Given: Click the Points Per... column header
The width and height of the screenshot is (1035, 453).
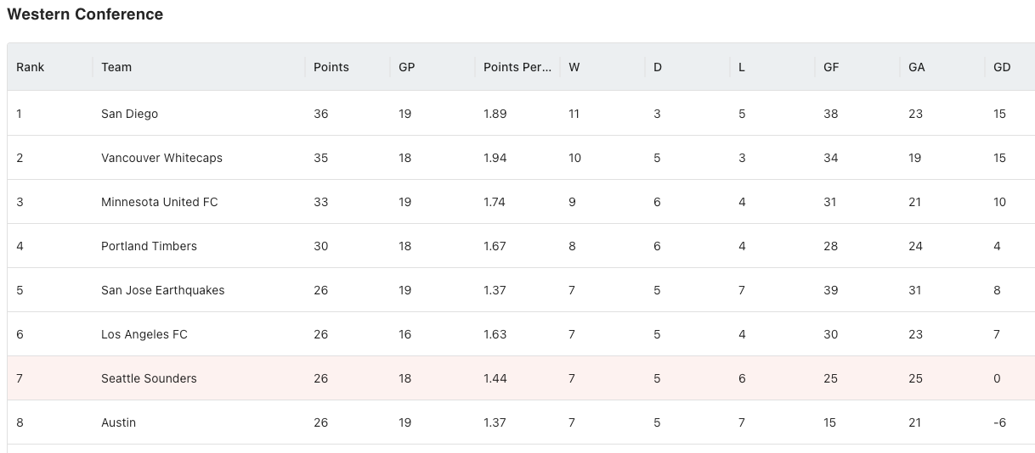Looking at the screenshot, I should click(517, 67).
